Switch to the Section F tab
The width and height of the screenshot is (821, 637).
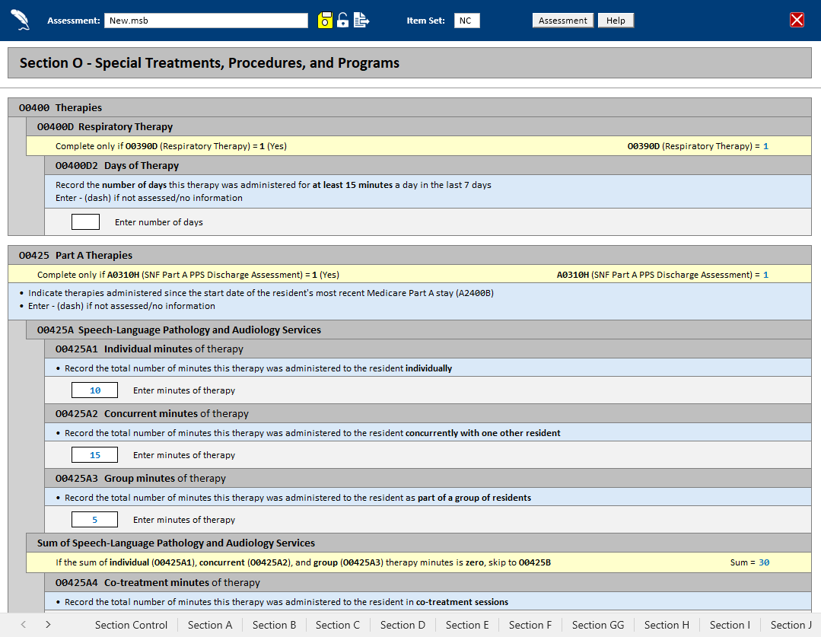coord(530,625)
